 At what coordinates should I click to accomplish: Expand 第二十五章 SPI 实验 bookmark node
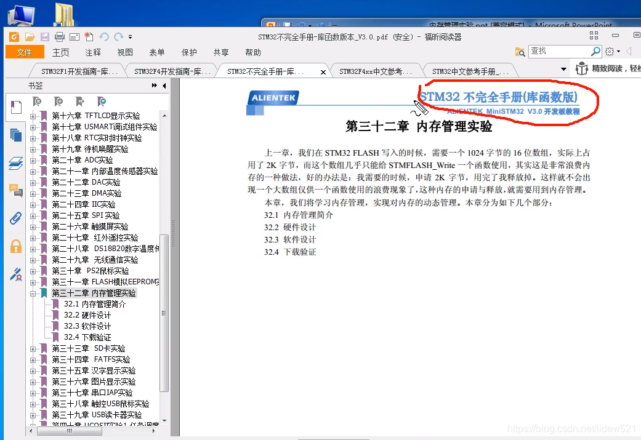pos(33,216)
